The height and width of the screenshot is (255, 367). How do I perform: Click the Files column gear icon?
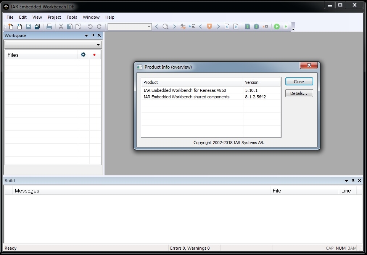pos(83,55)
